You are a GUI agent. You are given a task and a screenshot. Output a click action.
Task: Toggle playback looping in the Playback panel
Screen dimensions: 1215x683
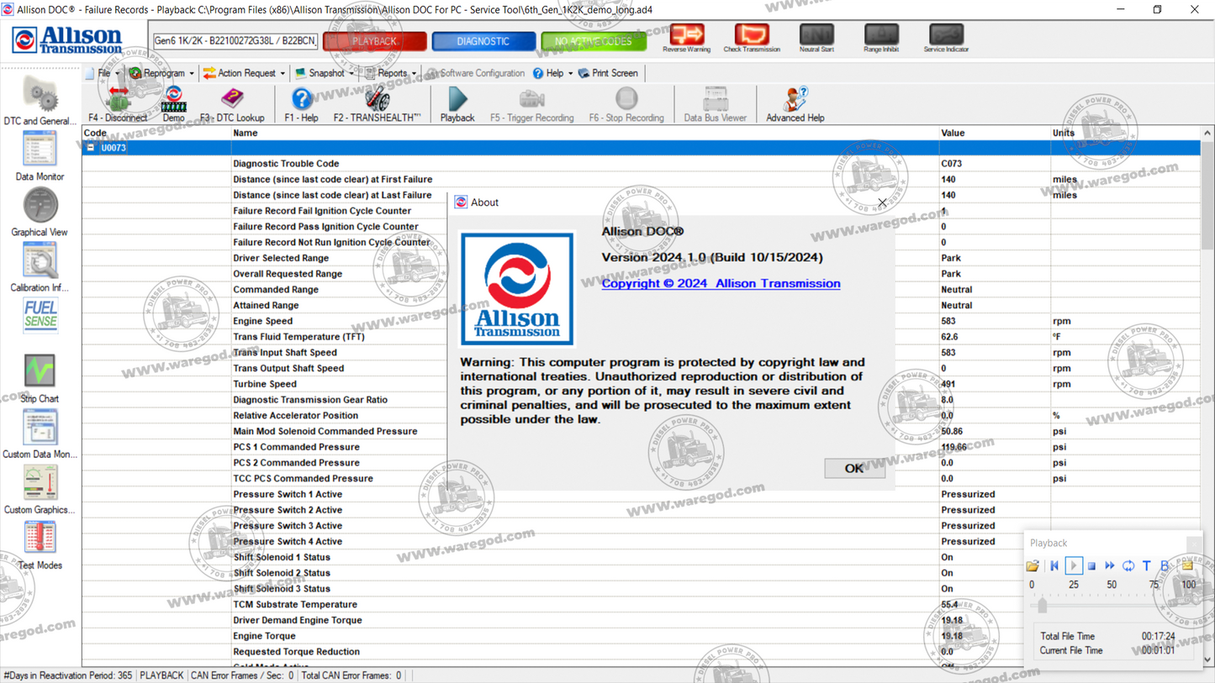click(x=1128, y=565)
